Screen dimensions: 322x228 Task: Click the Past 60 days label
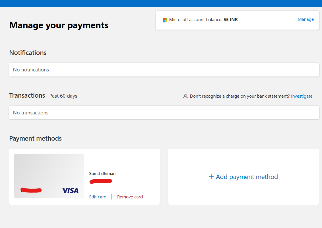point(63,96)
